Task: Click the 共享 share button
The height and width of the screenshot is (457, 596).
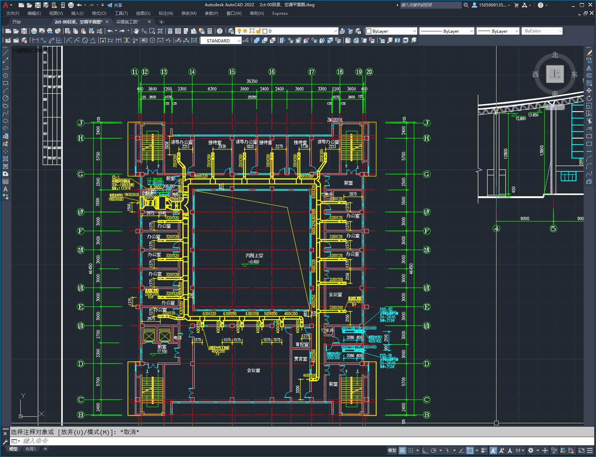Action: click(115, 5)
